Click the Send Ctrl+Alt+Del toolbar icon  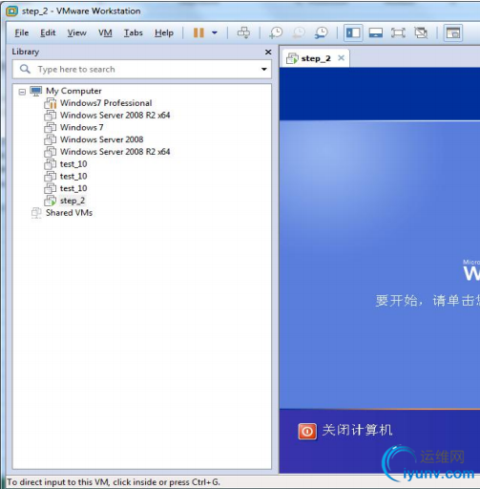[x=243, y=32]
